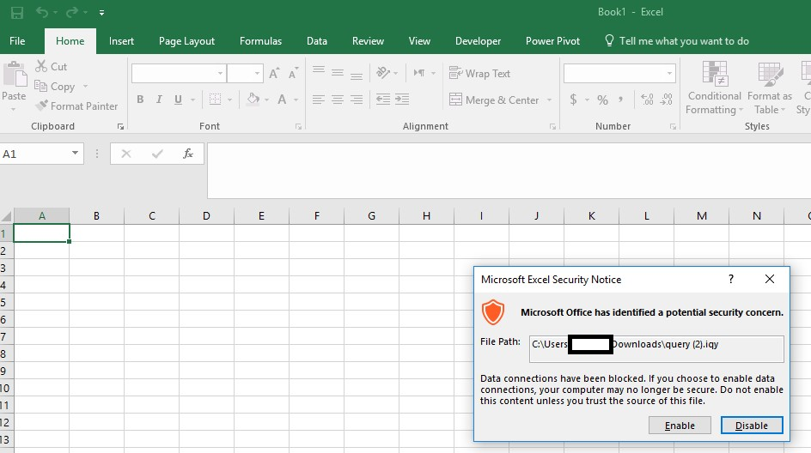Toggle Wrap Text
This screenshot has height=453, width=811.
[479, 73]
